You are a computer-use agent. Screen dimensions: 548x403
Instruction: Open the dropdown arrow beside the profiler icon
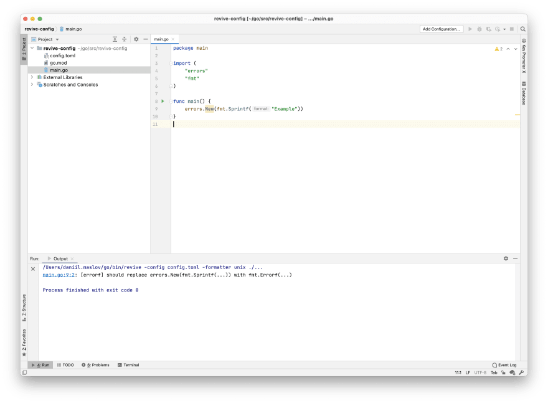(504, 29)
